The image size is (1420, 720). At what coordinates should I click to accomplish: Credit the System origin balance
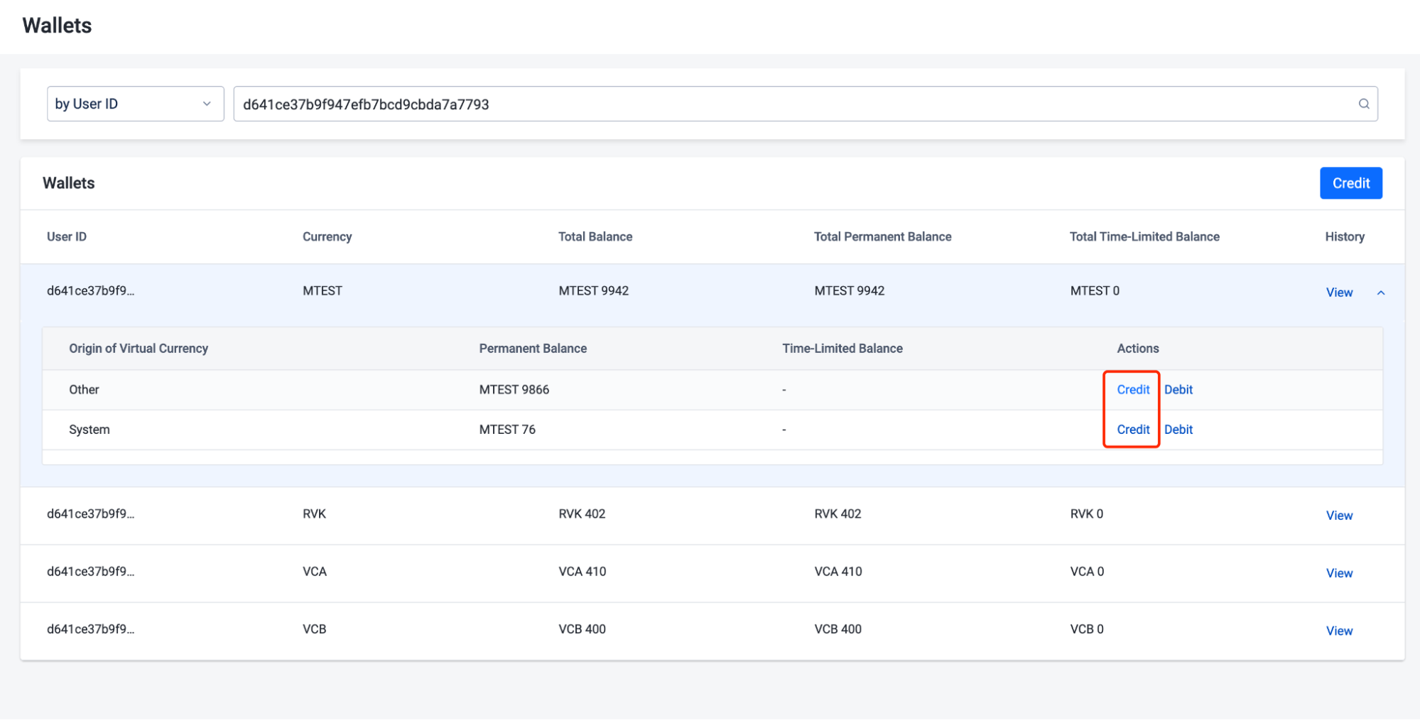coord(1132,430)
